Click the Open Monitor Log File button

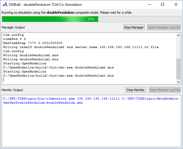point(165,90)
